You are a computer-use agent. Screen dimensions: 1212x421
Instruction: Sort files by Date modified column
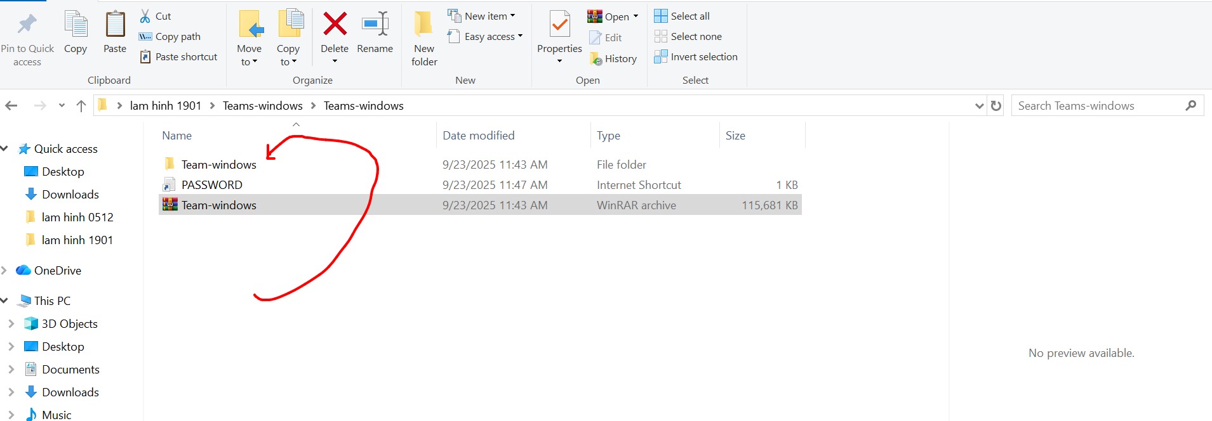(478, 136)
